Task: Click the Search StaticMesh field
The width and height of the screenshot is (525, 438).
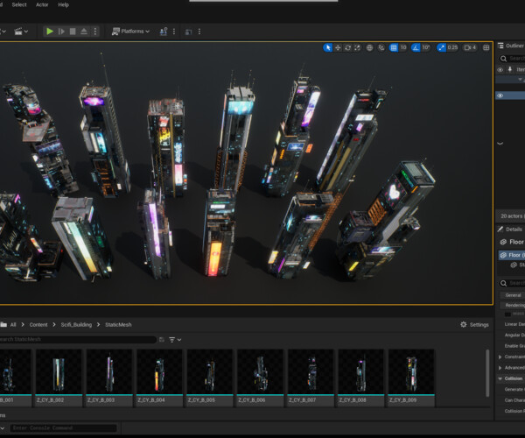Action: pyautogui.click(x=78, y=340)
